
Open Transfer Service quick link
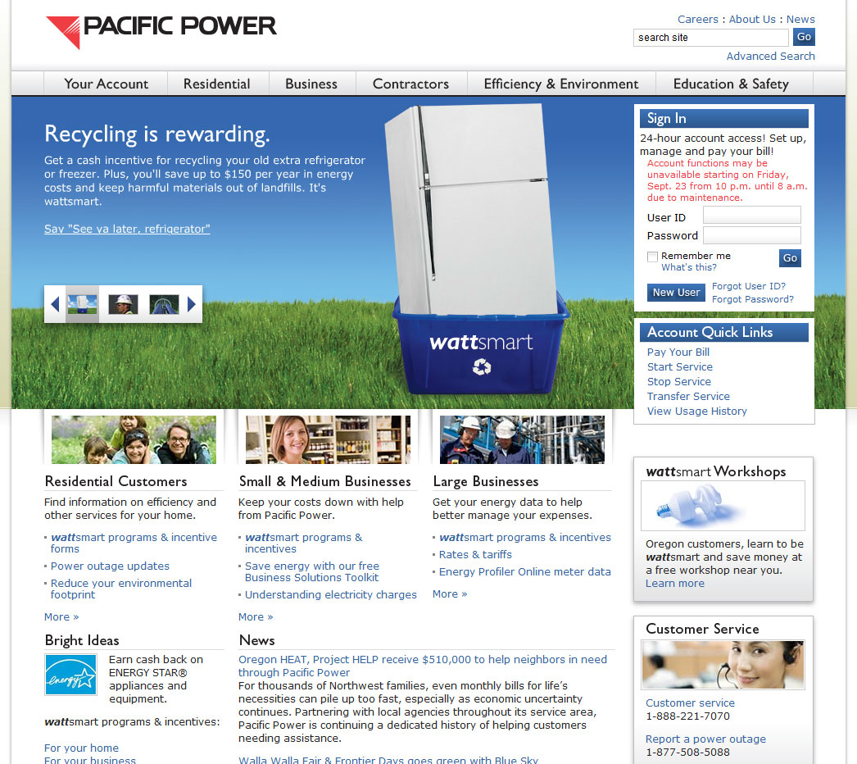(x=688, y=397)
